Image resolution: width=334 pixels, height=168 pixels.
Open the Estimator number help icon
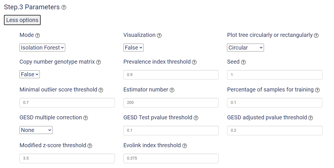coord(172,90)
